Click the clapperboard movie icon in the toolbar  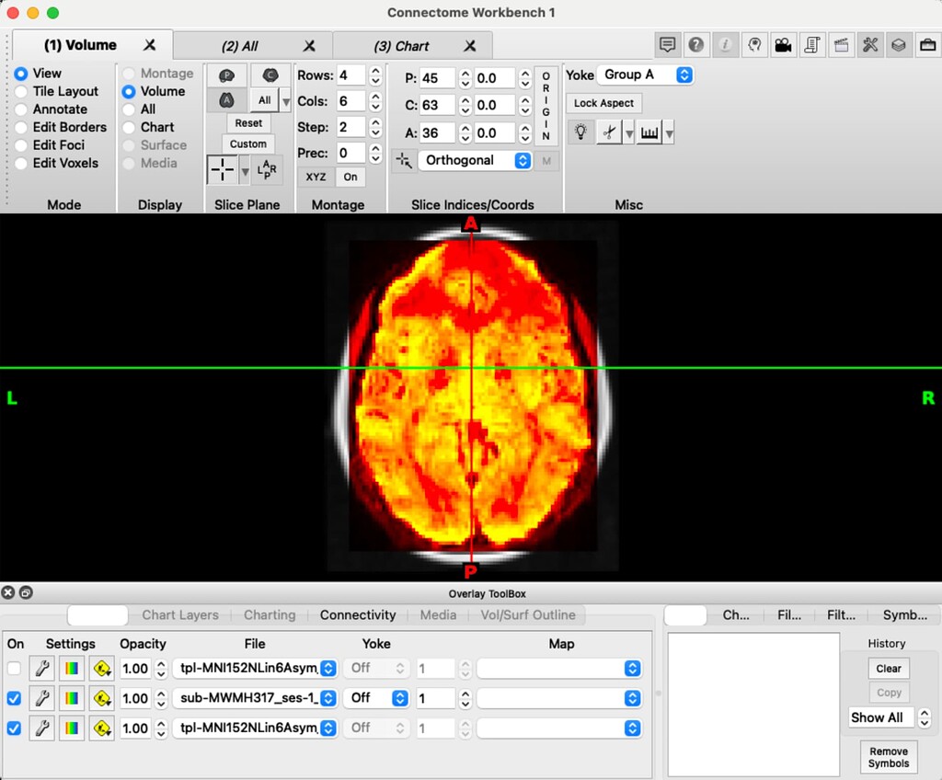tap(840, 44)
